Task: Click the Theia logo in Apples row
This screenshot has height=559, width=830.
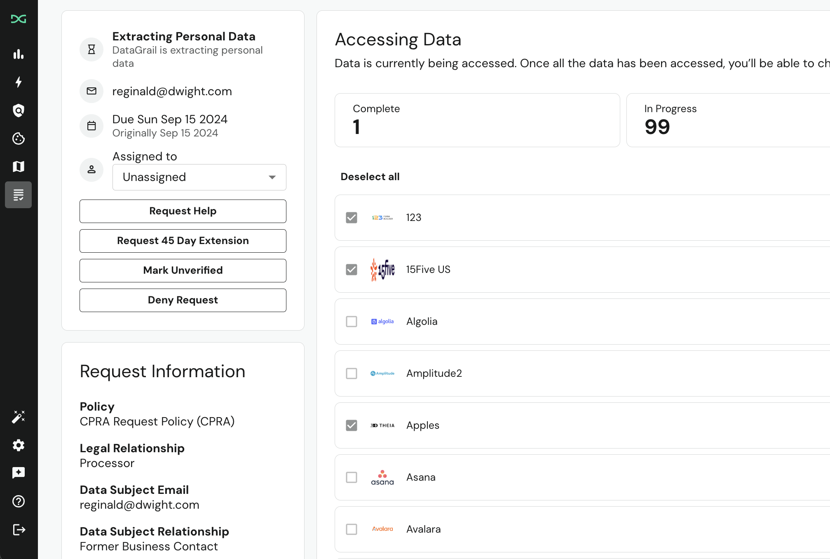Action: point(382,425)
